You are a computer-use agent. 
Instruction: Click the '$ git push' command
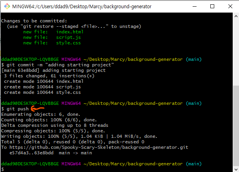coord(15,109)
